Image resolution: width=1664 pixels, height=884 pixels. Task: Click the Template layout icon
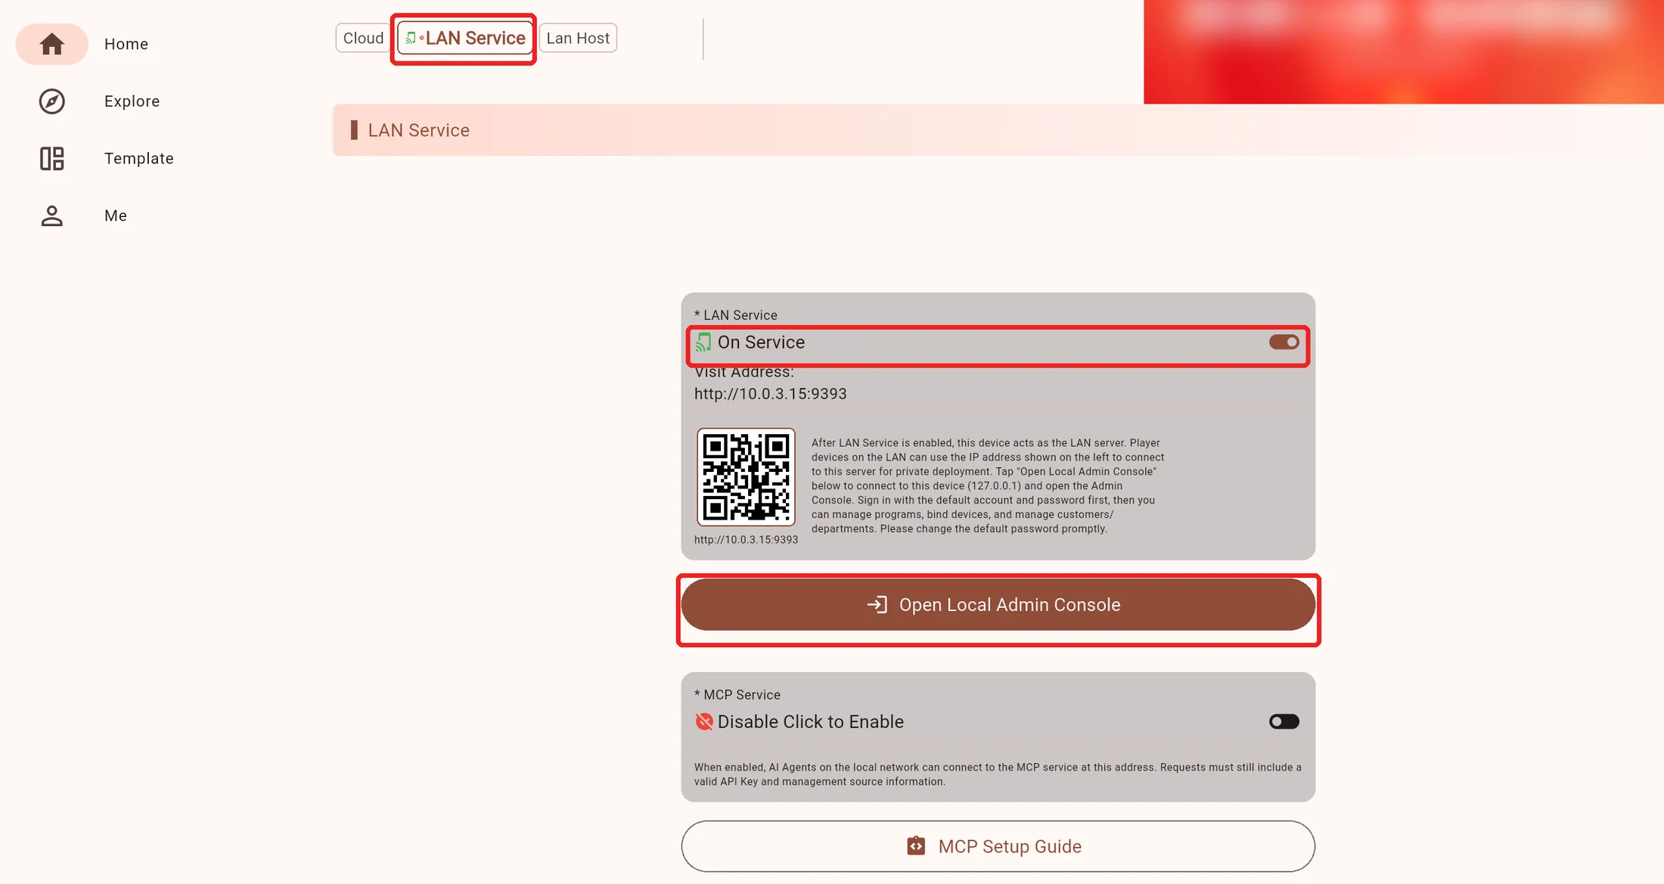point(51,159)
